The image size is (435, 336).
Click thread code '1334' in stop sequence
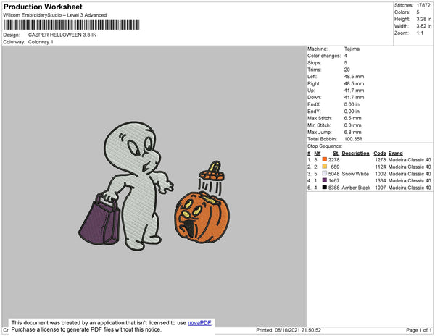(381, 180)
